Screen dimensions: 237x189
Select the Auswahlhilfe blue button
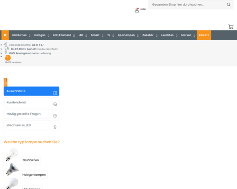click(x=31, y=91)
